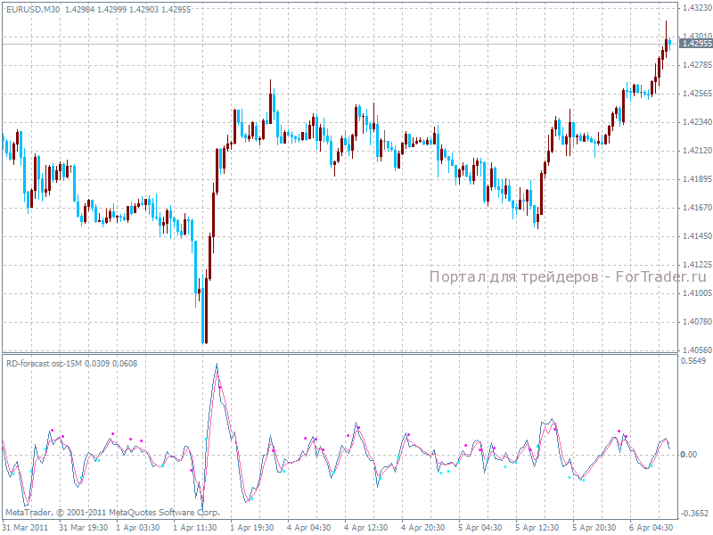The width and height of the screenshot is (713, 535).
Task: Click price level 1.42120 on the scale
Action: tap(697, 151)
